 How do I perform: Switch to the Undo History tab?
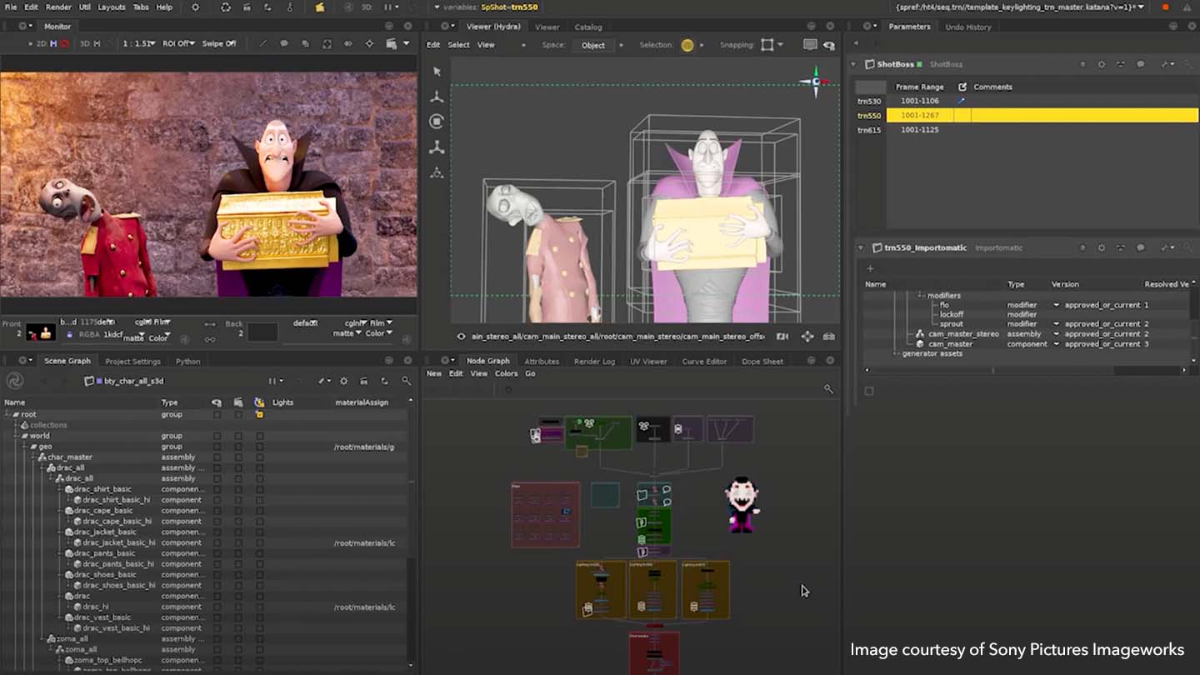point(968,27)
